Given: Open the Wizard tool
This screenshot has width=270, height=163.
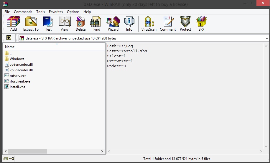Looking at the screenshot, I should click(113, 24).
